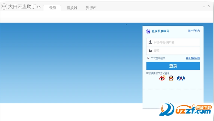
Task: Click the user silhouette icon in username field
Action: click(x=150, y=42)
